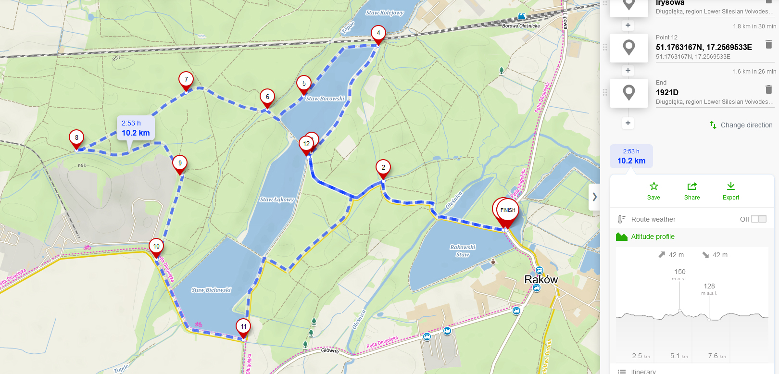Click the Export download icon
Screen dimensions: 779x374
click(731, 186)
